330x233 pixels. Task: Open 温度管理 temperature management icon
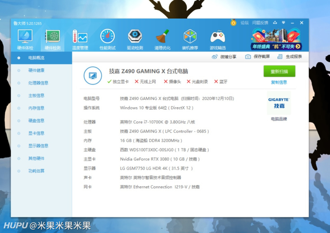click(80, 39)
